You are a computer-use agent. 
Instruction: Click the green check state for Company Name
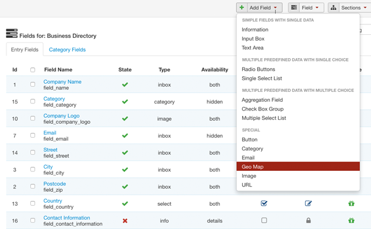pyautogui.click(x=125, y=84)
